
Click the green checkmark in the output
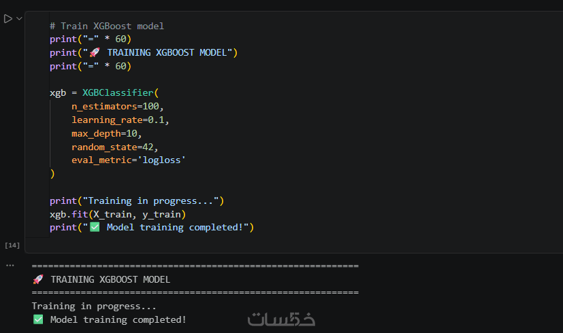[38, 319]
